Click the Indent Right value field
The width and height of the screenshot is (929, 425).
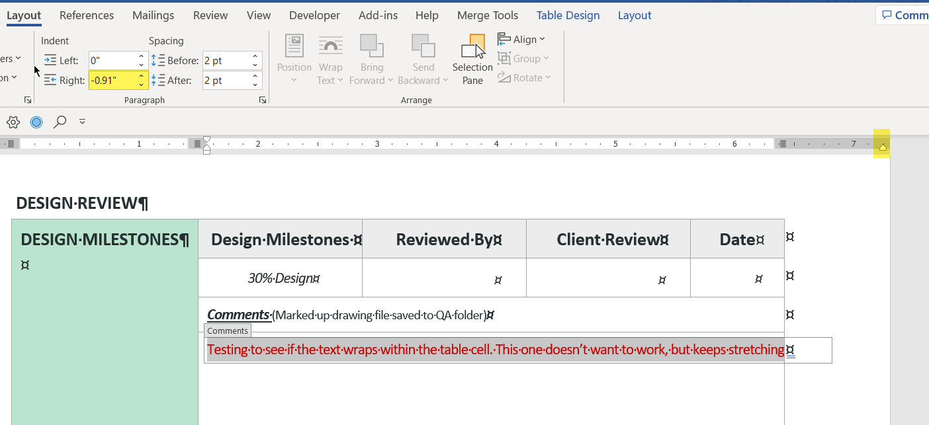[112, 81]
